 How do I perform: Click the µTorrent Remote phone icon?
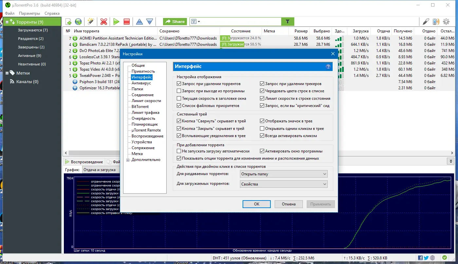point(436,21)
